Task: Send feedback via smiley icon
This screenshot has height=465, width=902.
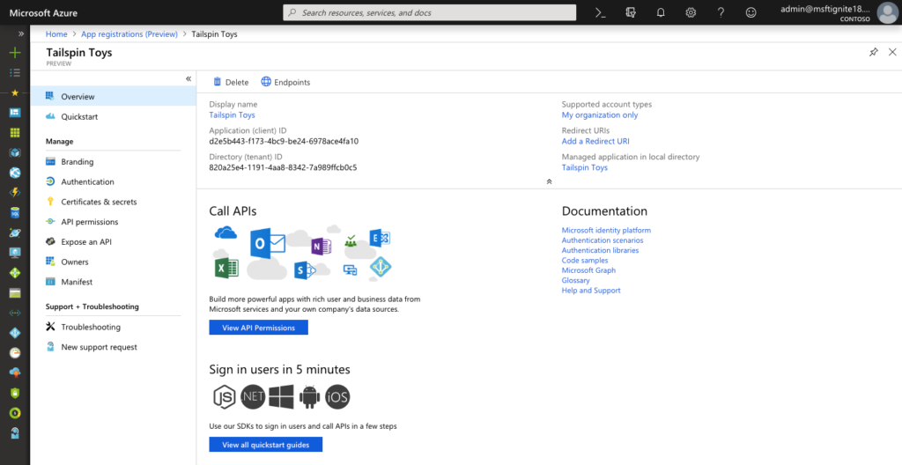Action: [750, 12]
